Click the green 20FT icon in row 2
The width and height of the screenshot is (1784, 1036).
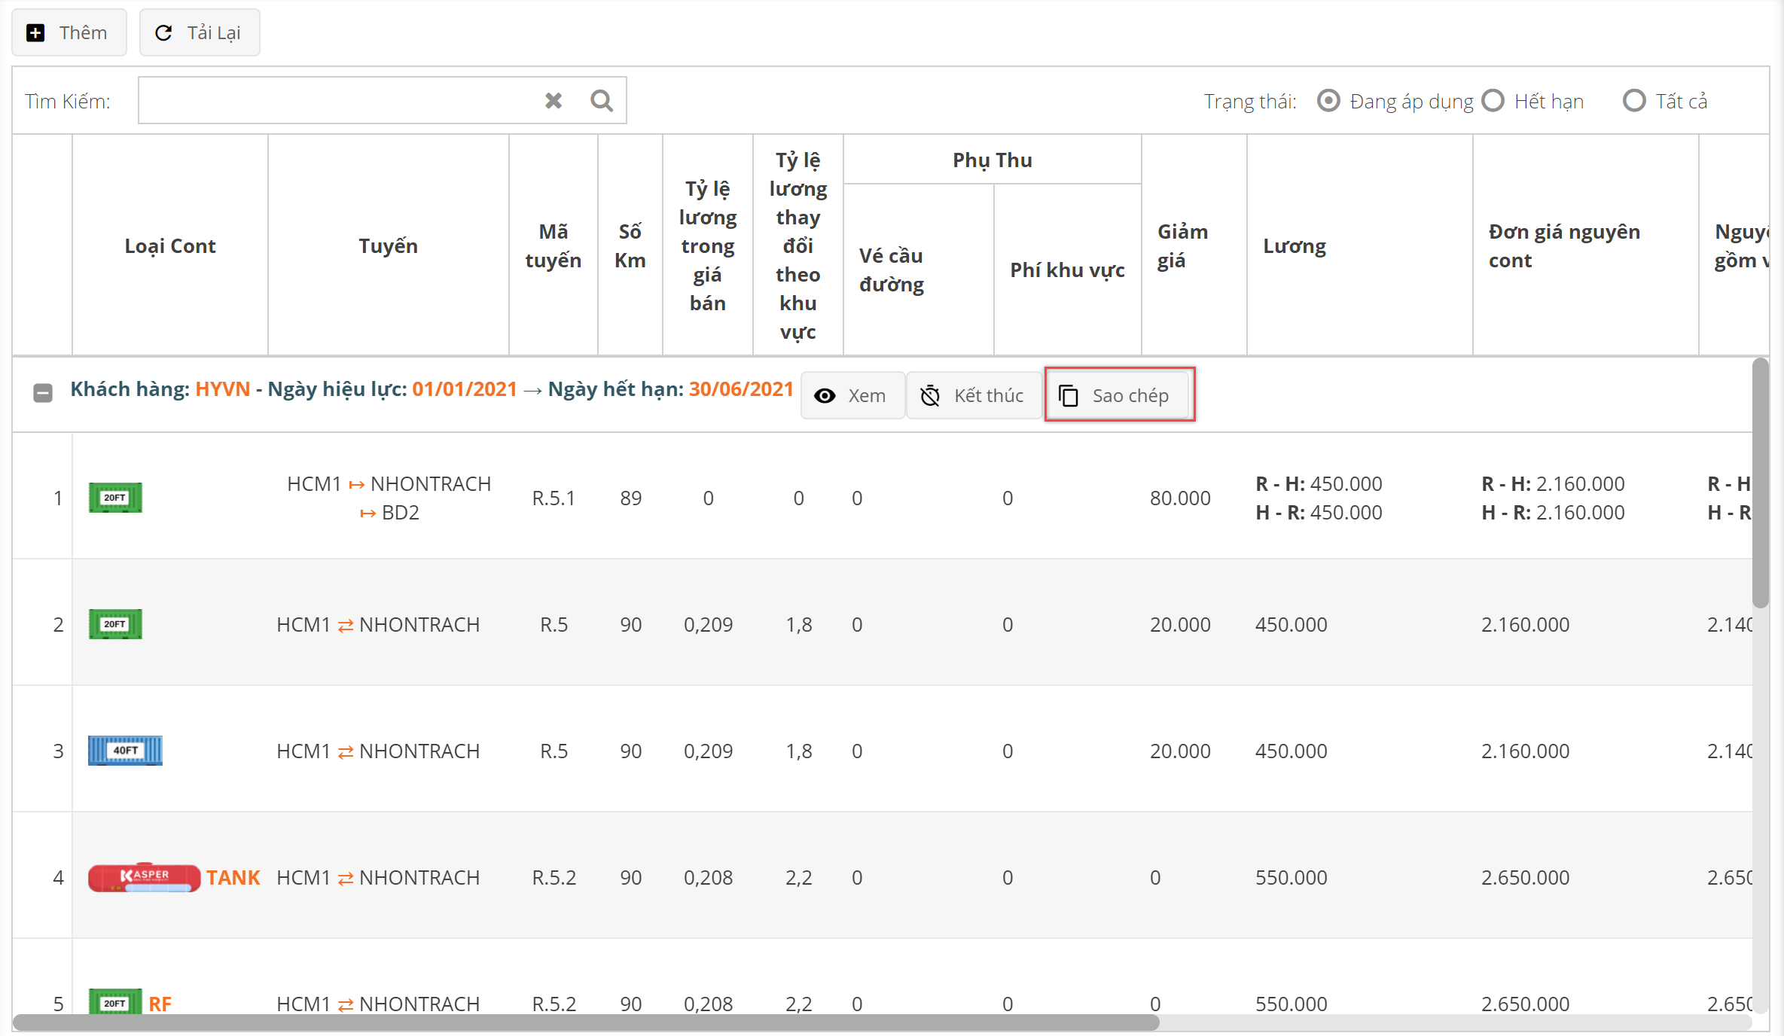tap(115, 624)
